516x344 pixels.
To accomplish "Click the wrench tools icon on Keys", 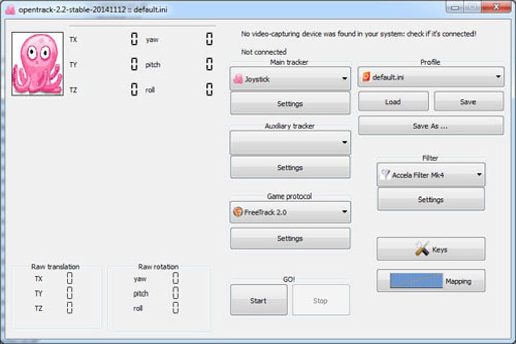I will coord(422,249).
